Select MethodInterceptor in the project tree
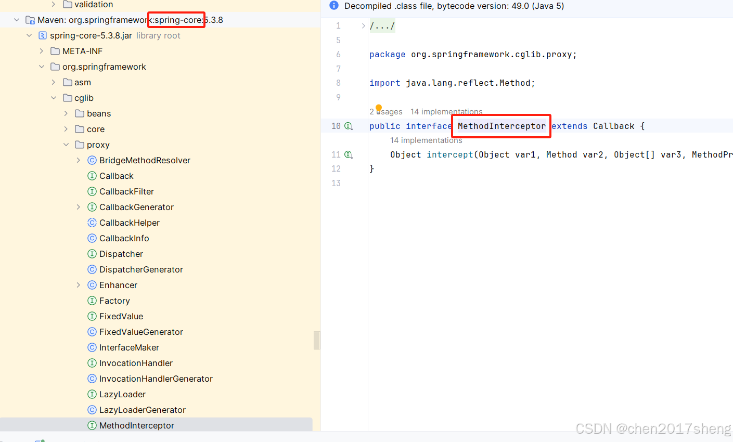 156,425
